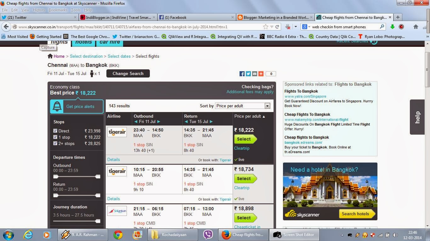Sort by the Price per adult column header

click(x=250, y=116)
